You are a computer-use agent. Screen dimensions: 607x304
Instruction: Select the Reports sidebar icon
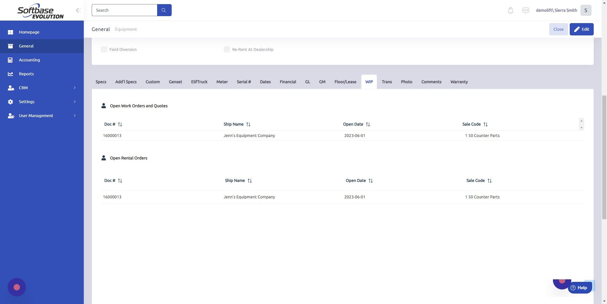(x=10, y=74)
